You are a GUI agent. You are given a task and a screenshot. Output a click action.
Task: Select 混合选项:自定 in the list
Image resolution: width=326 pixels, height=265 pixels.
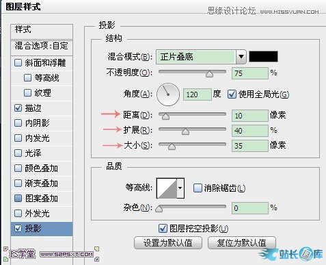click(x=42, y=48)
